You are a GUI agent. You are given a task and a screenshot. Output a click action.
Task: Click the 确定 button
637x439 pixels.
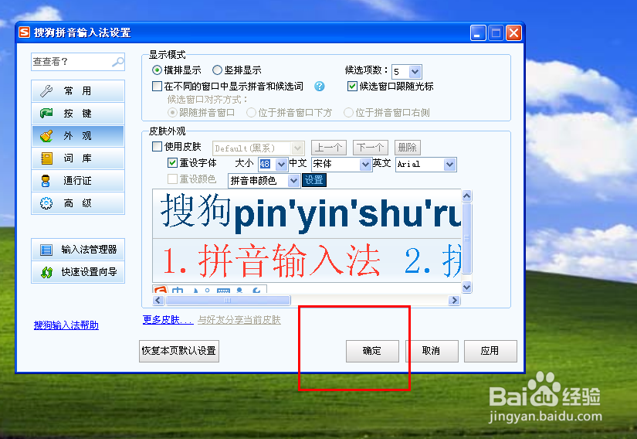pyautogui.click(x=372, y=351)
